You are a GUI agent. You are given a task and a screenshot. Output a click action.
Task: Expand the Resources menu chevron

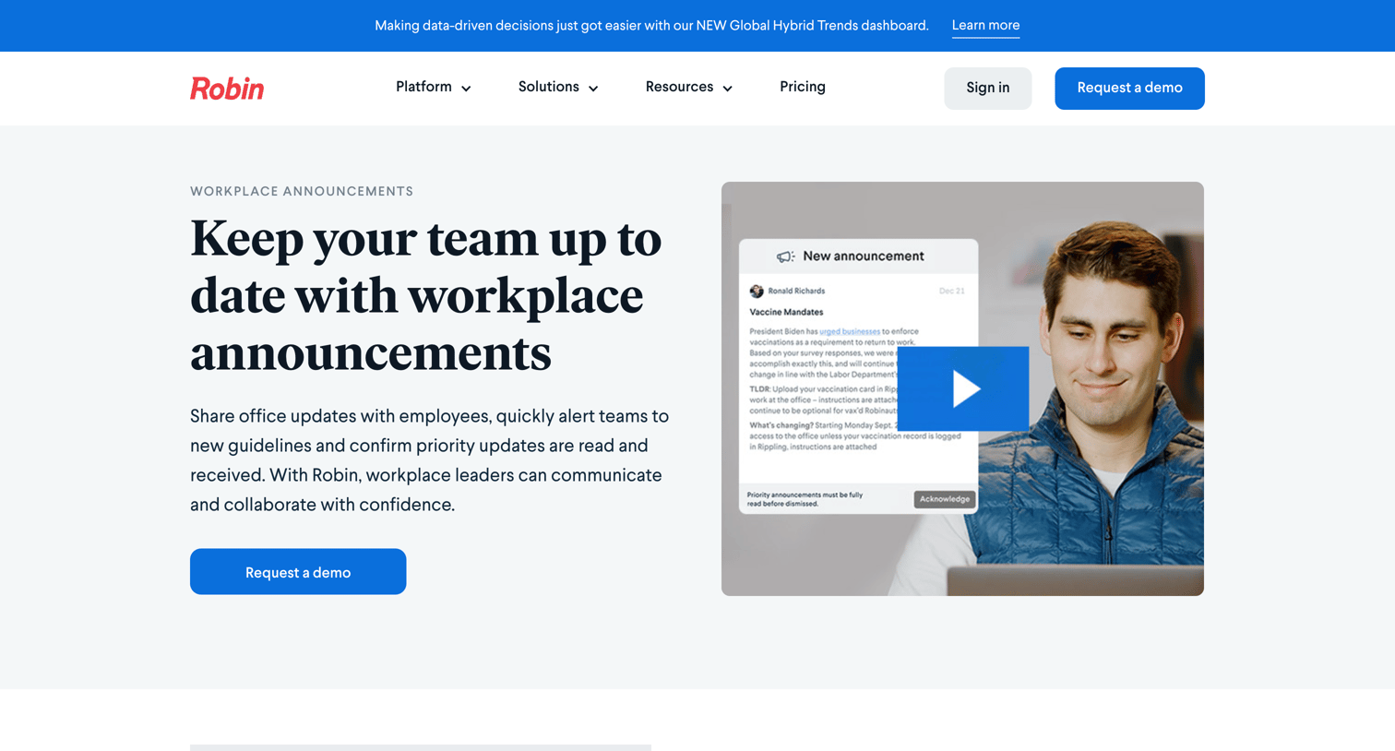tap(727, 89)
